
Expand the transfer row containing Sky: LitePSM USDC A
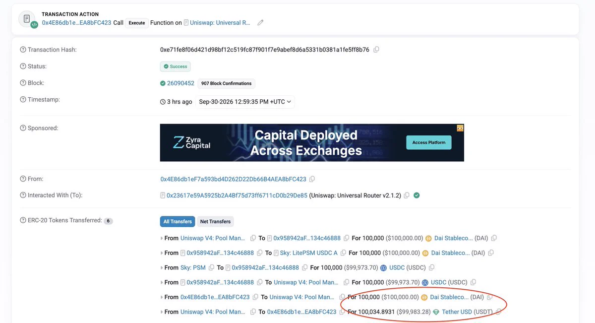[x=162, y=253]
